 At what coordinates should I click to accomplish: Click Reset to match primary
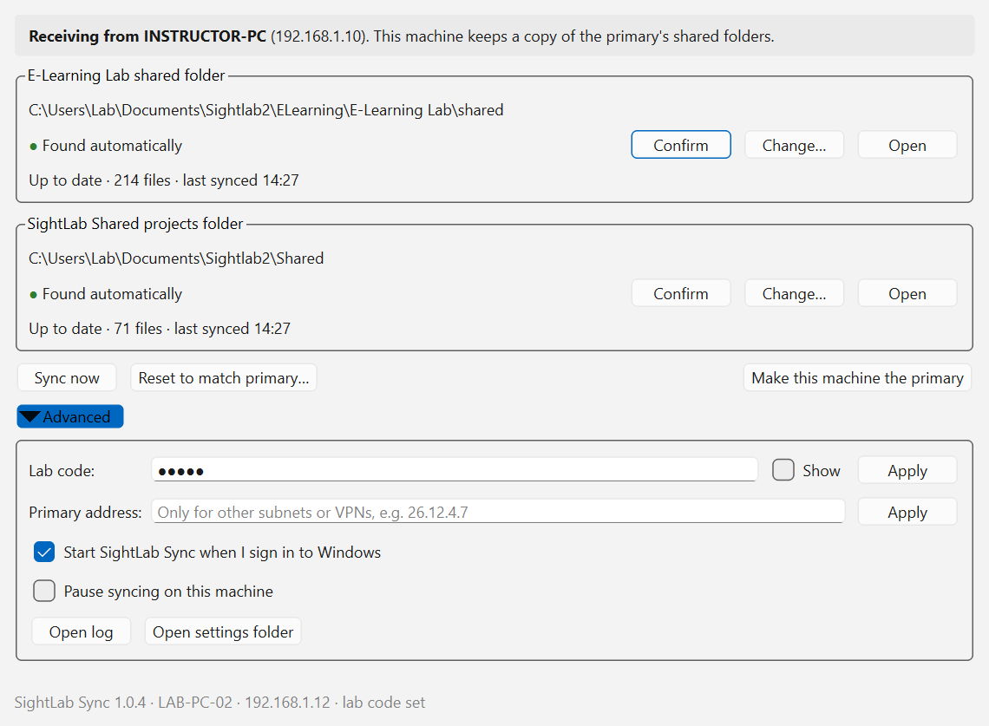pos(223,378)
